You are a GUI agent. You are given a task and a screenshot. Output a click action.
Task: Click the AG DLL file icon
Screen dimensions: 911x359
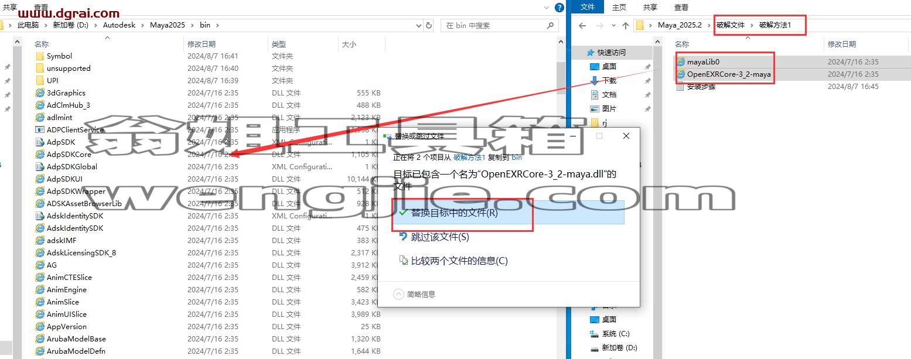[40, 265]
